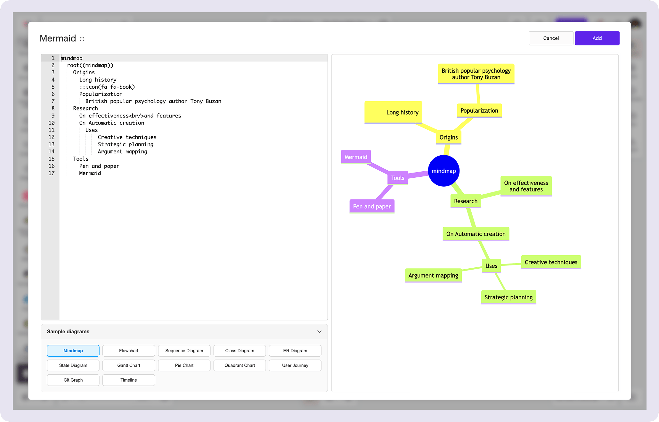Click the purple Mermaid preview node

pos(356,157)
